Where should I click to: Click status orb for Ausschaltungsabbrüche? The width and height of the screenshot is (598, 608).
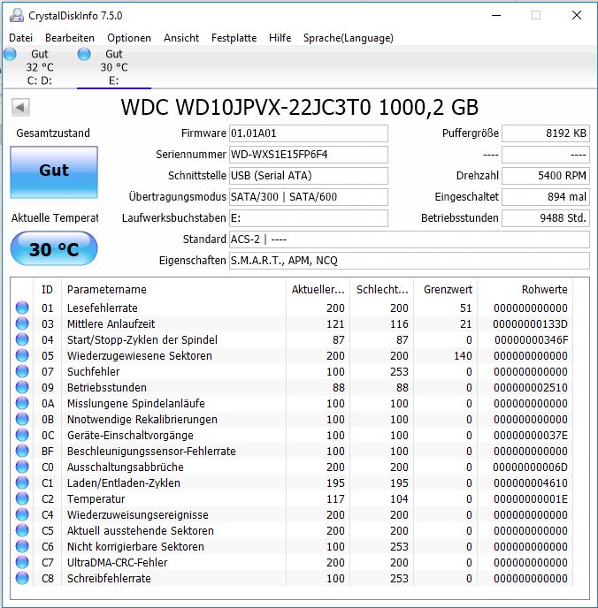coord(22,467)
